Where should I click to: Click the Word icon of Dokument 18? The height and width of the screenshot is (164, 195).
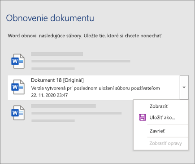tap(18, 87)
